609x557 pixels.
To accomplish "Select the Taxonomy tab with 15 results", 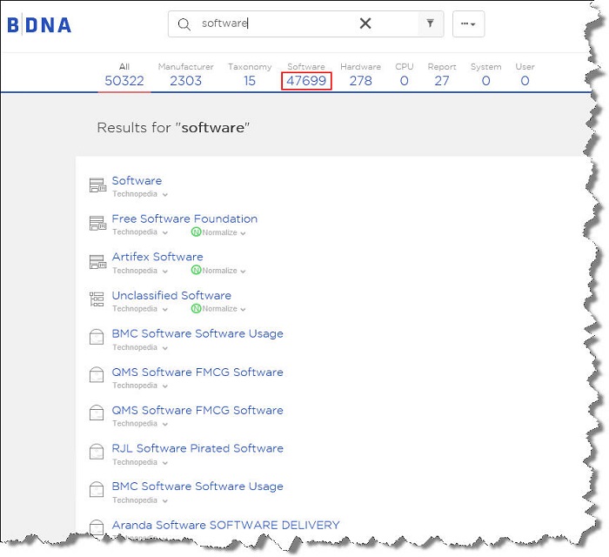I will pyautogui.click(x=250, y=75).
